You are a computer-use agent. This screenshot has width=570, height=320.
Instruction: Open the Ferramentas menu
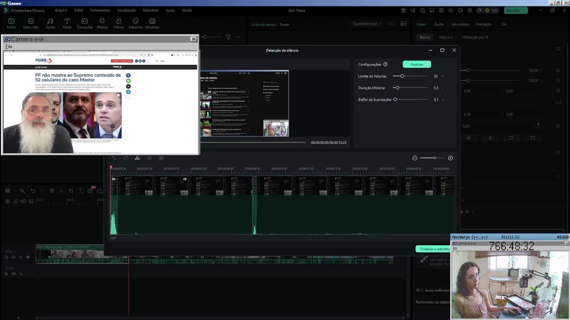point(100,10)
